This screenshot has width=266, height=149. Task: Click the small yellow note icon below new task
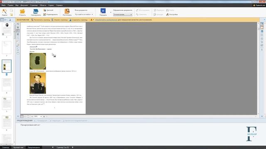point(11,15)
